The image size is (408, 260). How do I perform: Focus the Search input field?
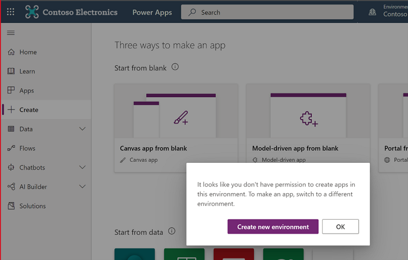pyautogui.click(x=268, y=12)
